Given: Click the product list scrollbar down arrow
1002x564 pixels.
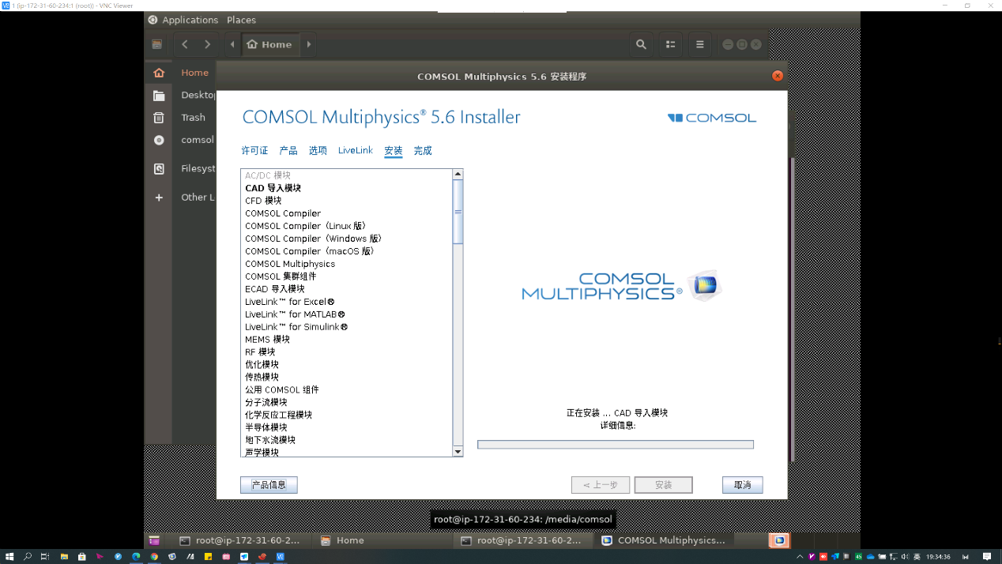Looking at the screenshot, I should coord(458,452).
